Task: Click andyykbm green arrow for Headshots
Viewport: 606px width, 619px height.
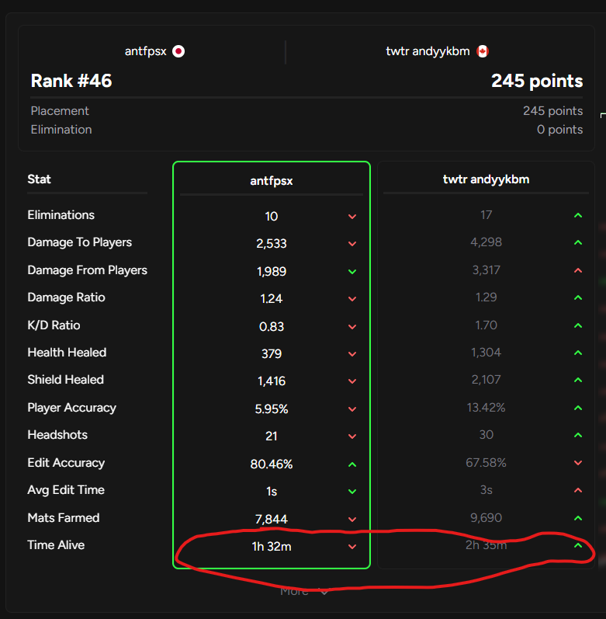Action: click(x=578, y=435)
